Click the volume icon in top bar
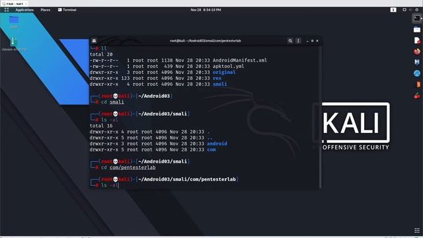Screen dimensions: 423x238 pyautogui.click(x=410, y=10)
